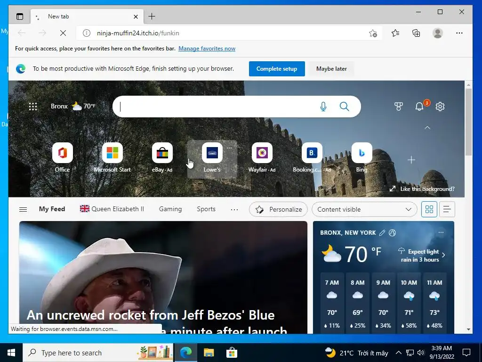
Task: Select the My Feed tab
Action: coord(52,209)
